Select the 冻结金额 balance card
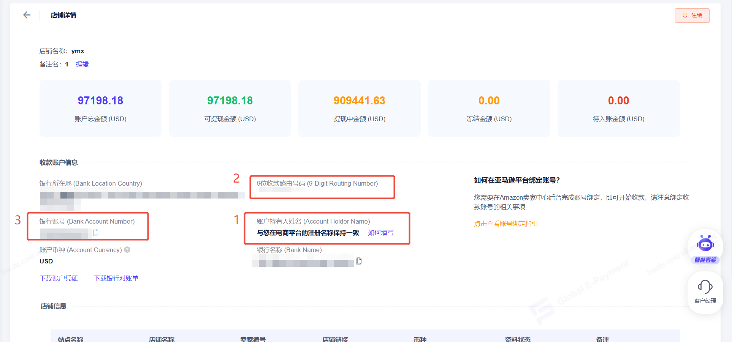The width and height of the screenshot is (732, 342). click(x=489, y=108)
